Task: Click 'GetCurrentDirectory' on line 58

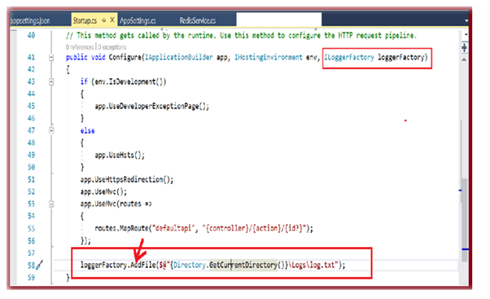Action: 243,266
